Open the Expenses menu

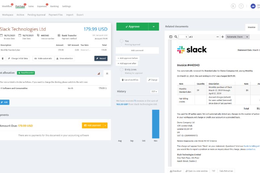42,6
